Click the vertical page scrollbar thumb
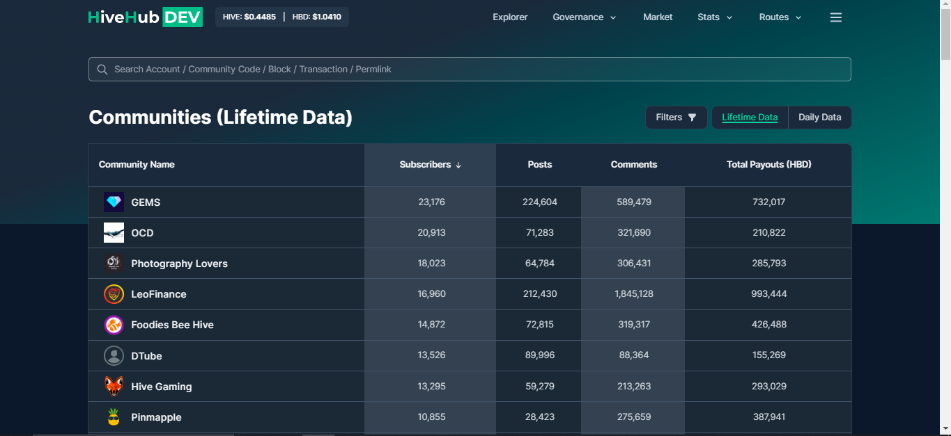Viewport: 951px width, 436px height. 945,35
